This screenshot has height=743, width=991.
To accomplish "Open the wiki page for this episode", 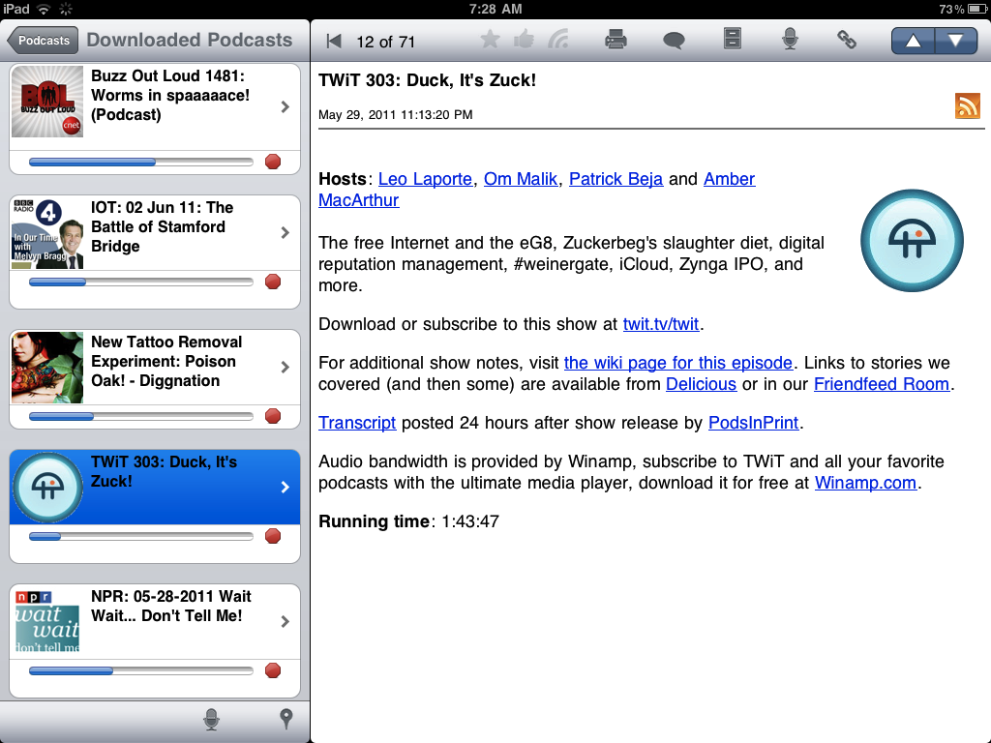I will pyautogui.click(x=678, y=363).
